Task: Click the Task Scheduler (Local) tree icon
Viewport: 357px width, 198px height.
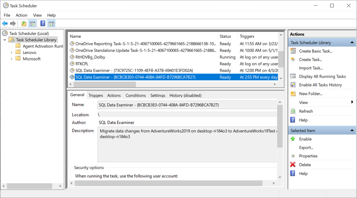Action: coord(5,33)
